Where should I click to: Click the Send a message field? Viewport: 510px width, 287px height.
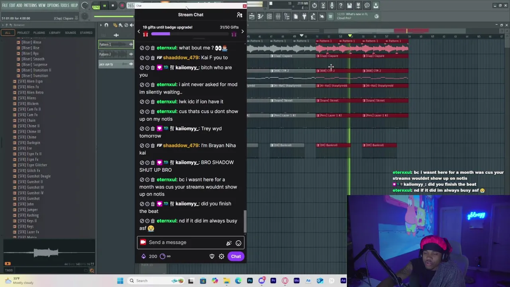(191, 242)
